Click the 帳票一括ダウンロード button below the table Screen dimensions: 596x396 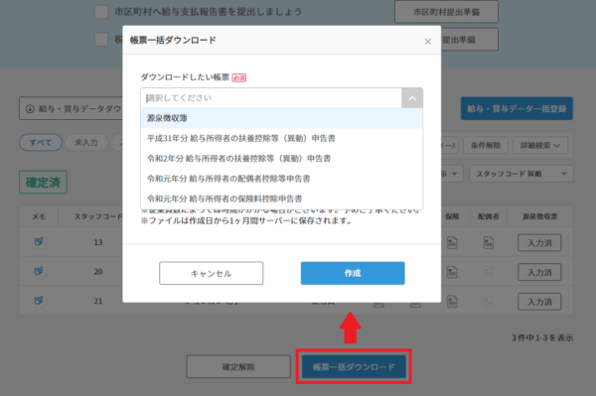point(354,367)
